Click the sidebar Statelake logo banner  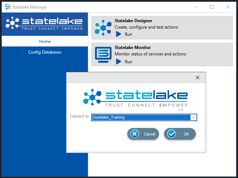point(45,24)
